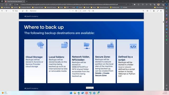Click Fit to width icon

coord(76,11)
